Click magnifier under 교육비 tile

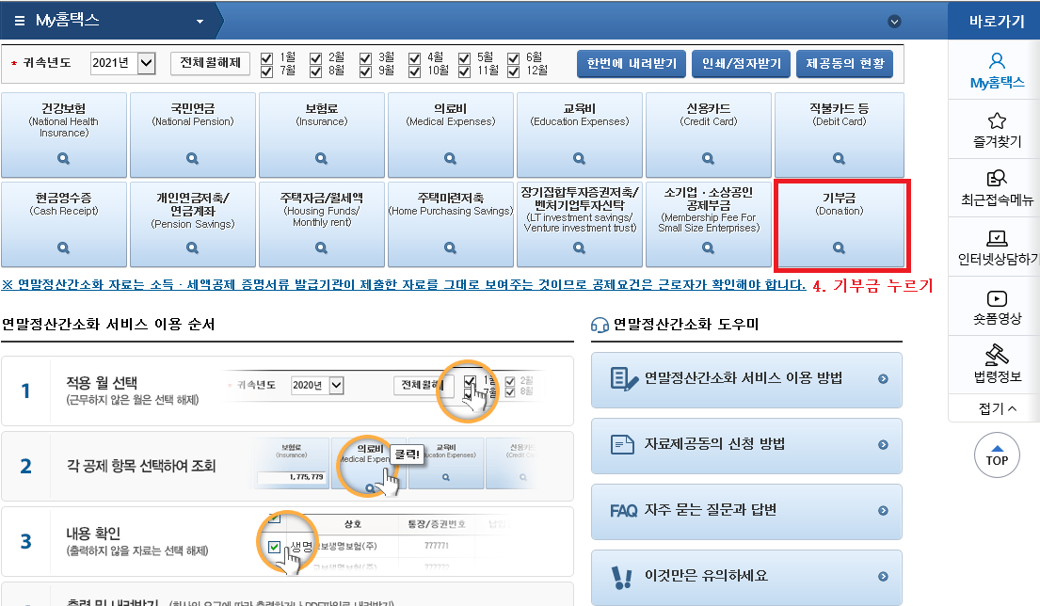(579, 158)
